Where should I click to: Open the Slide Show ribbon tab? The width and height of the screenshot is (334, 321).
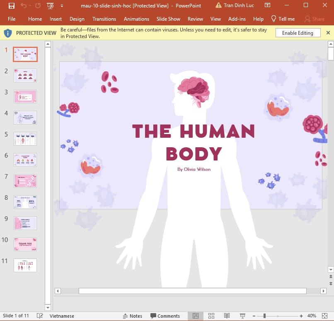[x=168, y=19]
